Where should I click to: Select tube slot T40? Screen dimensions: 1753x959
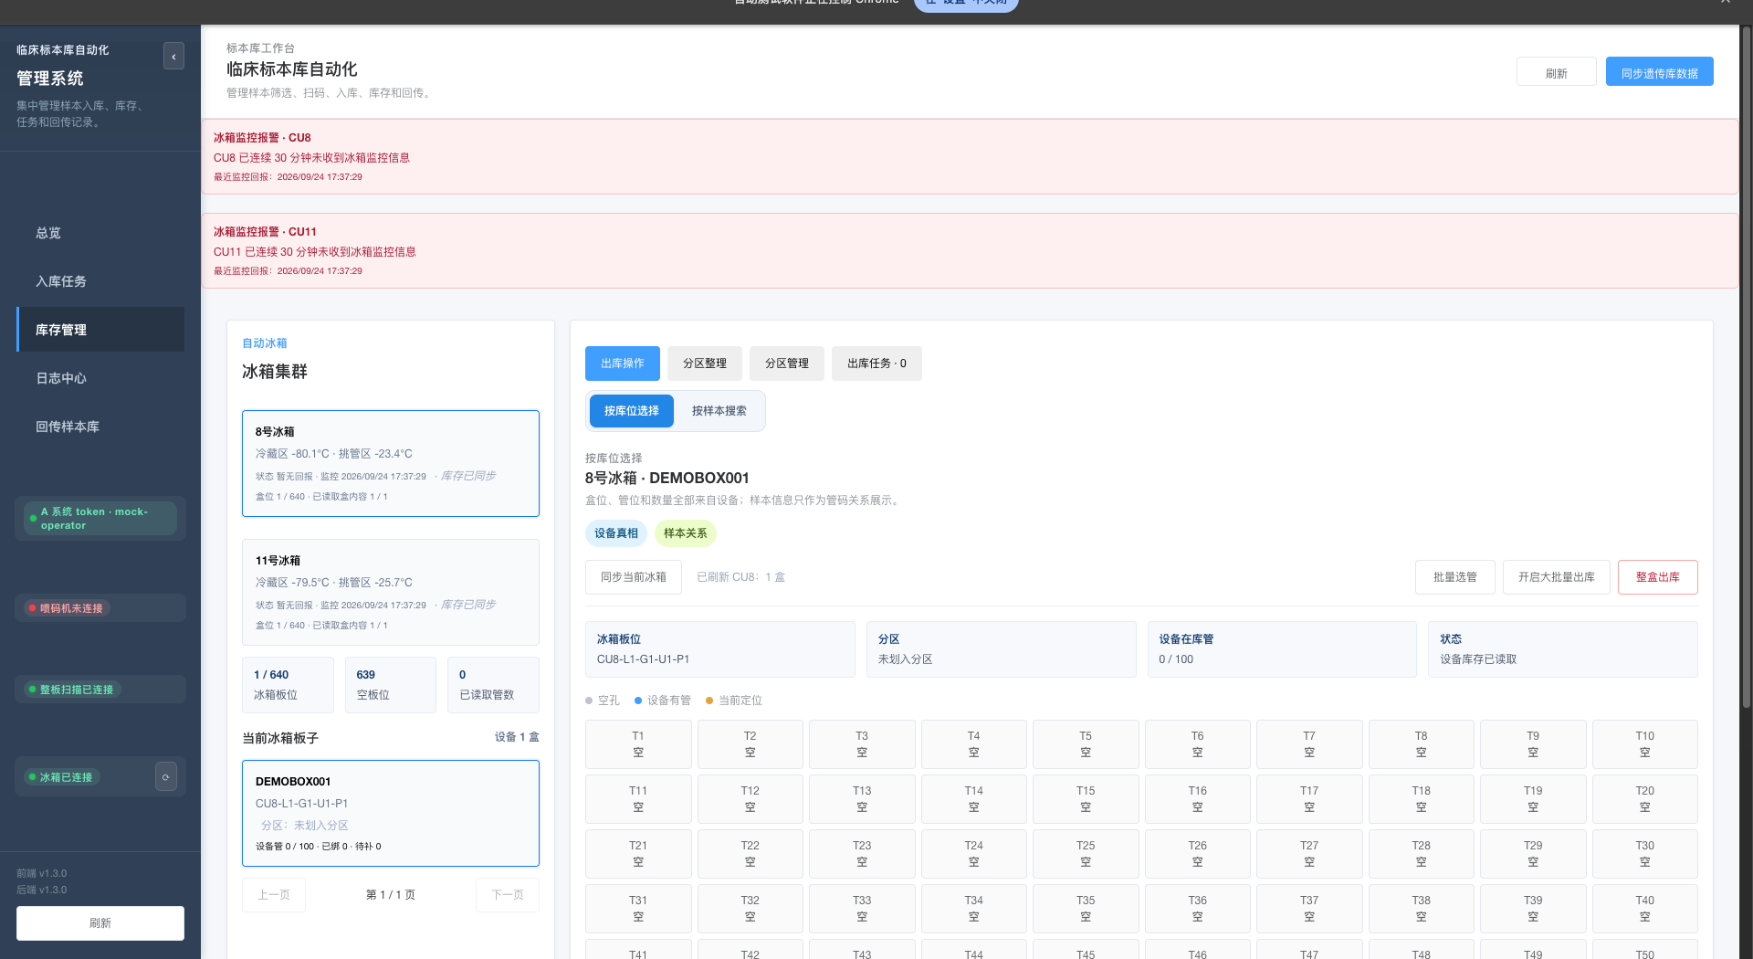coord(1645,909)
